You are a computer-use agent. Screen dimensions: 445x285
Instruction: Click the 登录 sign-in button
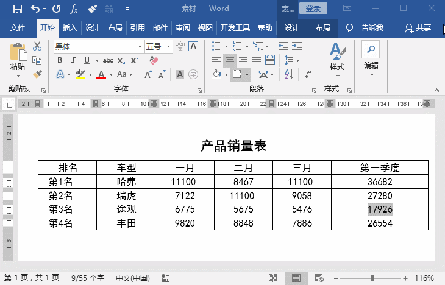(313, 9)
